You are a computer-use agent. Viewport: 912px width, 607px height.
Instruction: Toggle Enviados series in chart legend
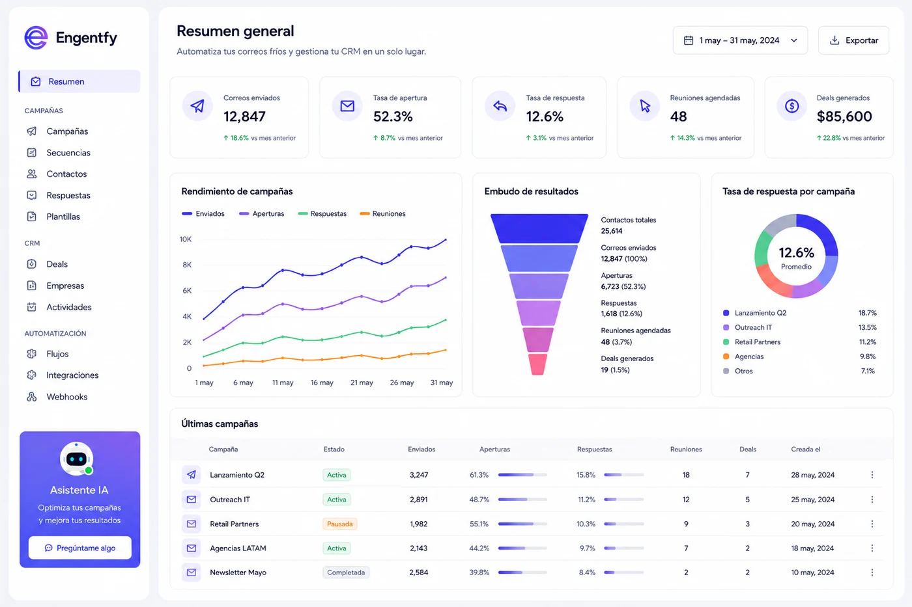click(x=203, y=214)
